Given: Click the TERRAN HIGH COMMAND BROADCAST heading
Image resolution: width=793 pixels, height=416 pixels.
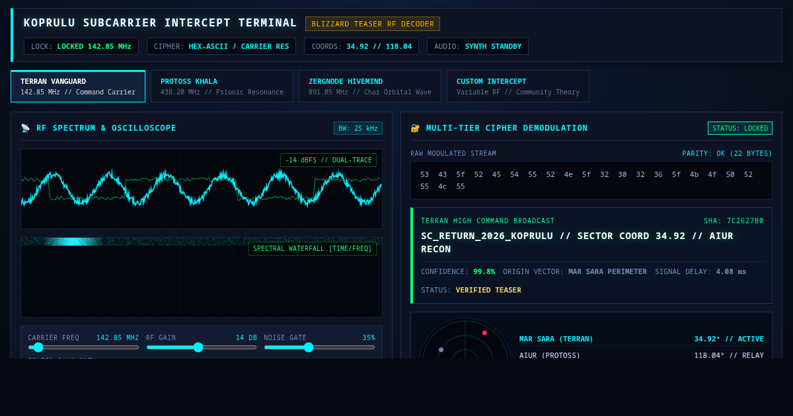Looking at the screenshot, I should click(x=488, y=221).
